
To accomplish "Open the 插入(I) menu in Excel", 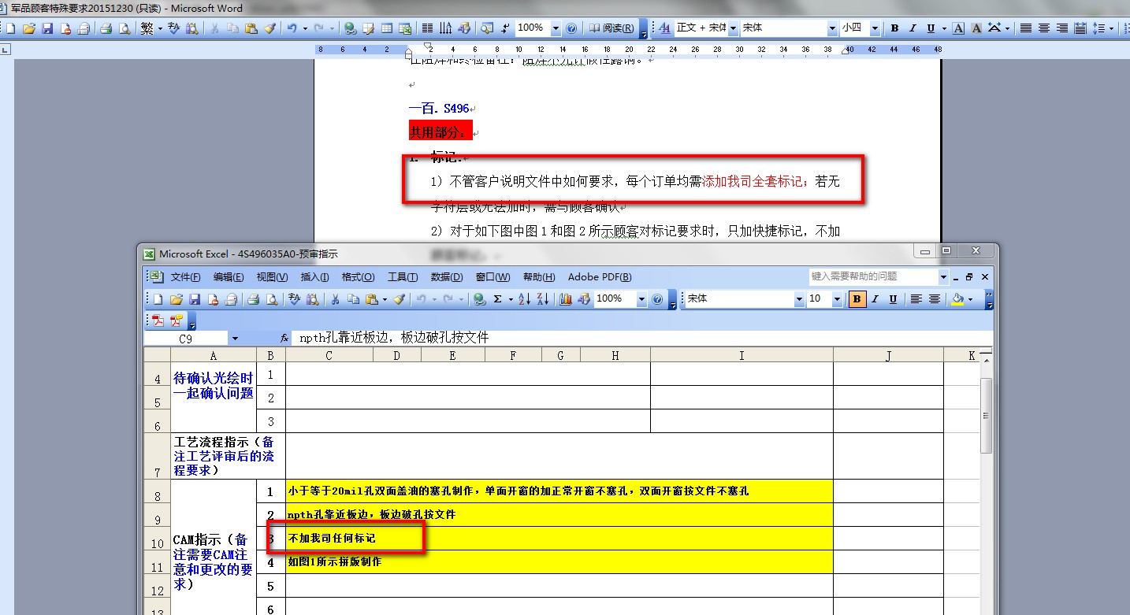I will (x=314, y=277).
